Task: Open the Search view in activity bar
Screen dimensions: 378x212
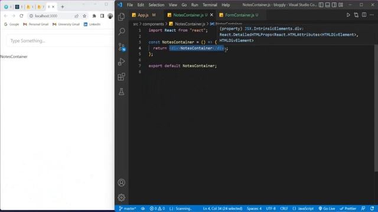Action: click(122, 31)
